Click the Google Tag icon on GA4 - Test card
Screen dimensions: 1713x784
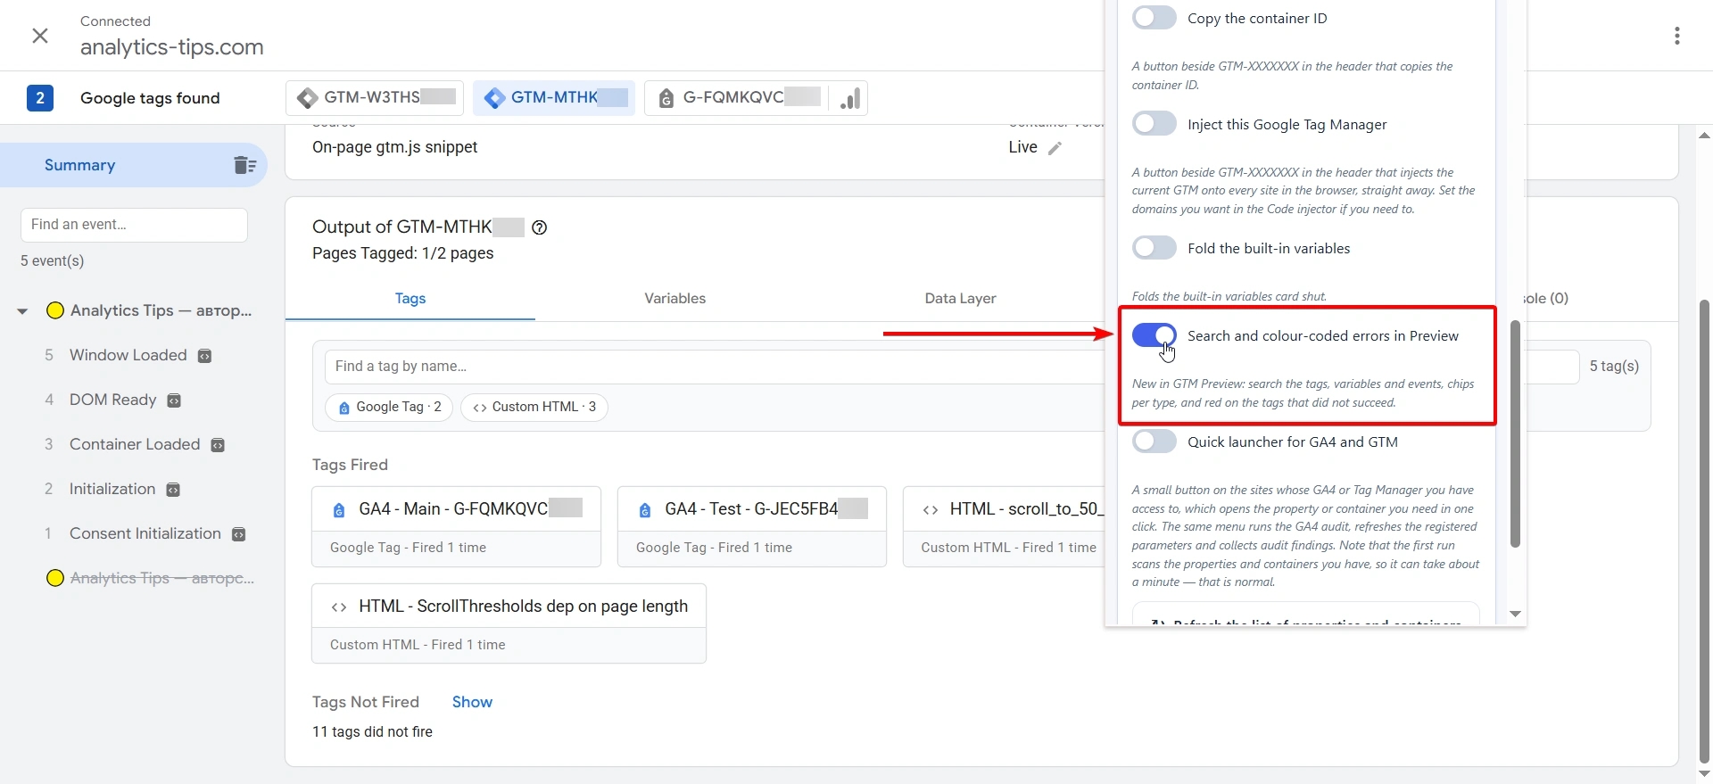coord(645,510)
